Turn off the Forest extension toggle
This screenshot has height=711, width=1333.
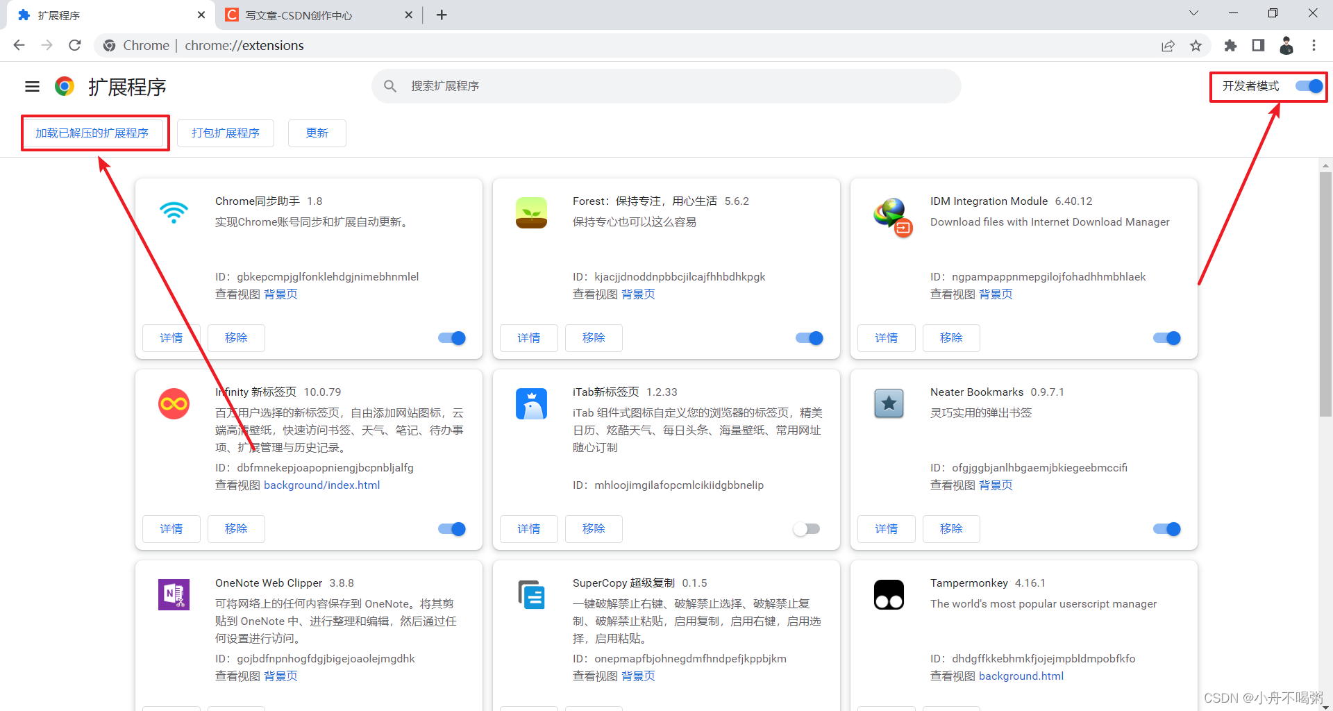[809, 338]
